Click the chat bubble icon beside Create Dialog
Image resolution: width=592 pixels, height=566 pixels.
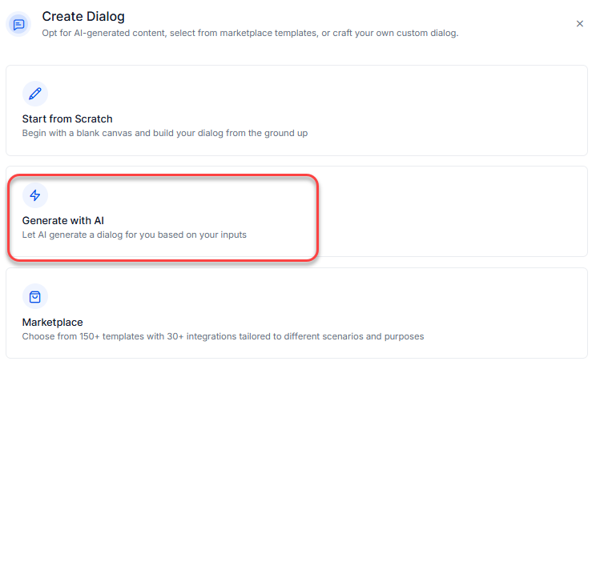click(x=19, y=24)
